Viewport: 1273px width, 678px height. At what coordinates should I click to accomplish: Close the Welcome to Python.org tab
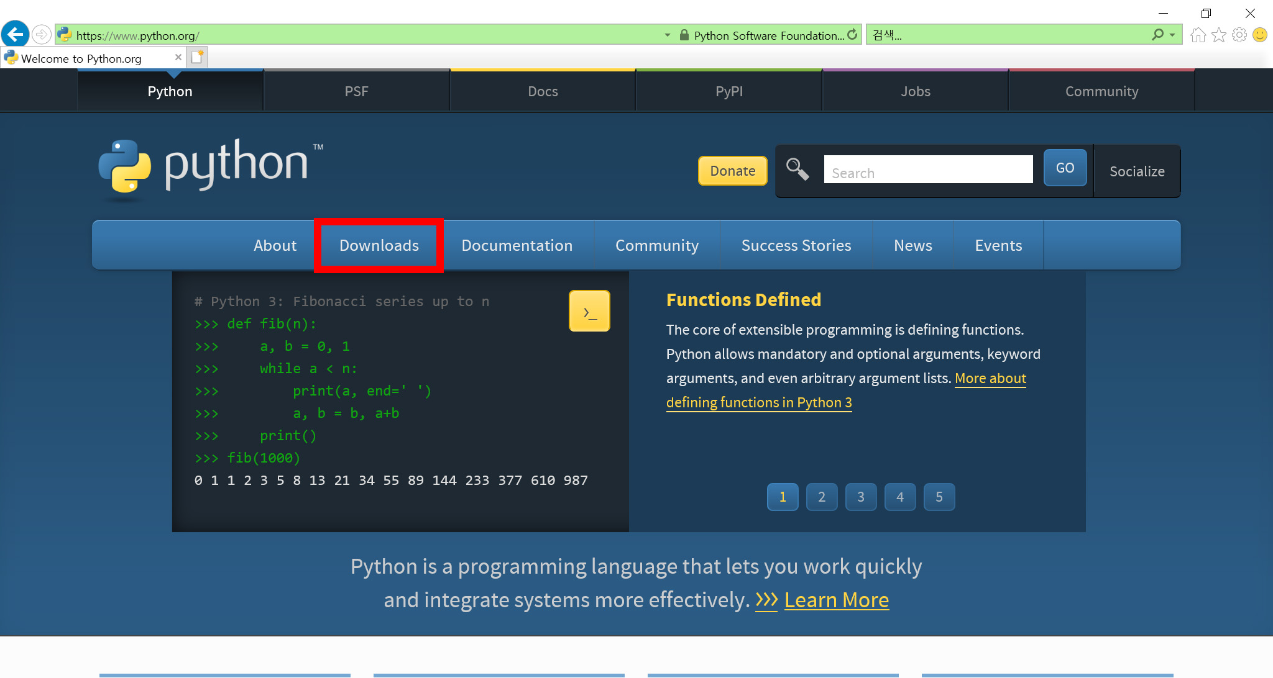click(x=178, y=57)
